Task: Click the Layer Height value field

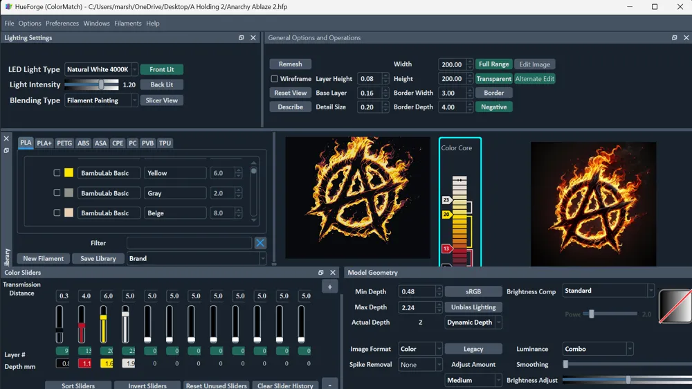Action: 370,79
